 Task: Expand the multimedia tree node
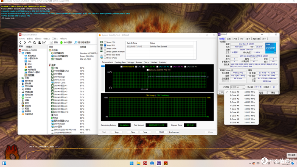(x=20, y=89)
